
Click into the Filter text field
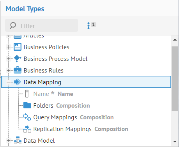point(41,25)
